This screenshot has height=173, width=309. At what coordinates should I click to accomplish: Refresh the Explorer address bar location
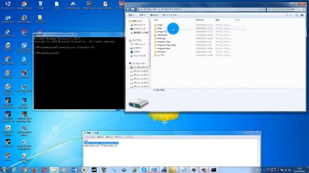point(264,9)
